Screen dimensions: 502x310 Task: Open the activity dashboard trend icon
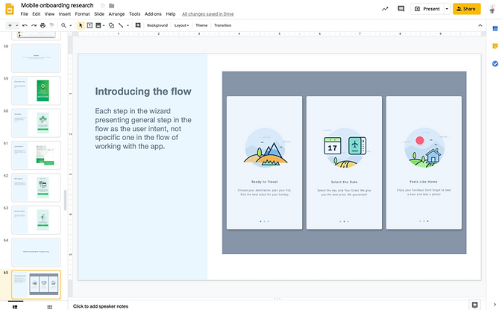click(385, 9)
